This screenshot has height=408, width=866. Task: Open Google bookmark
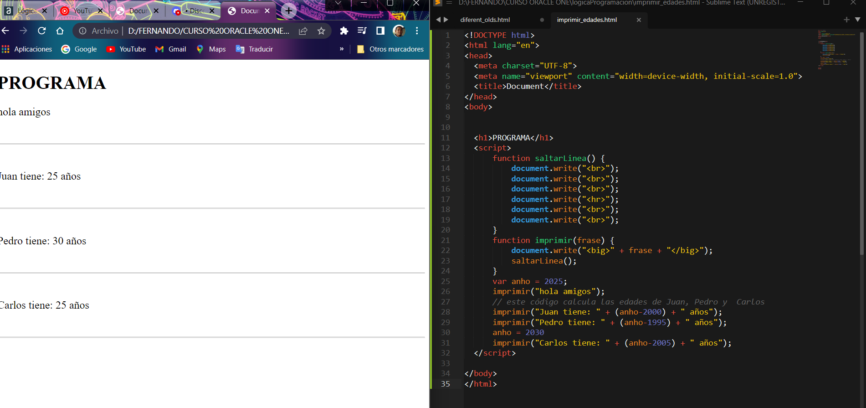(x=79, y=49)
